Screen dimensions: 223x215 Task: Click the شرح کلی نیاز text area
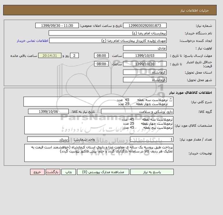click(98, 102)
